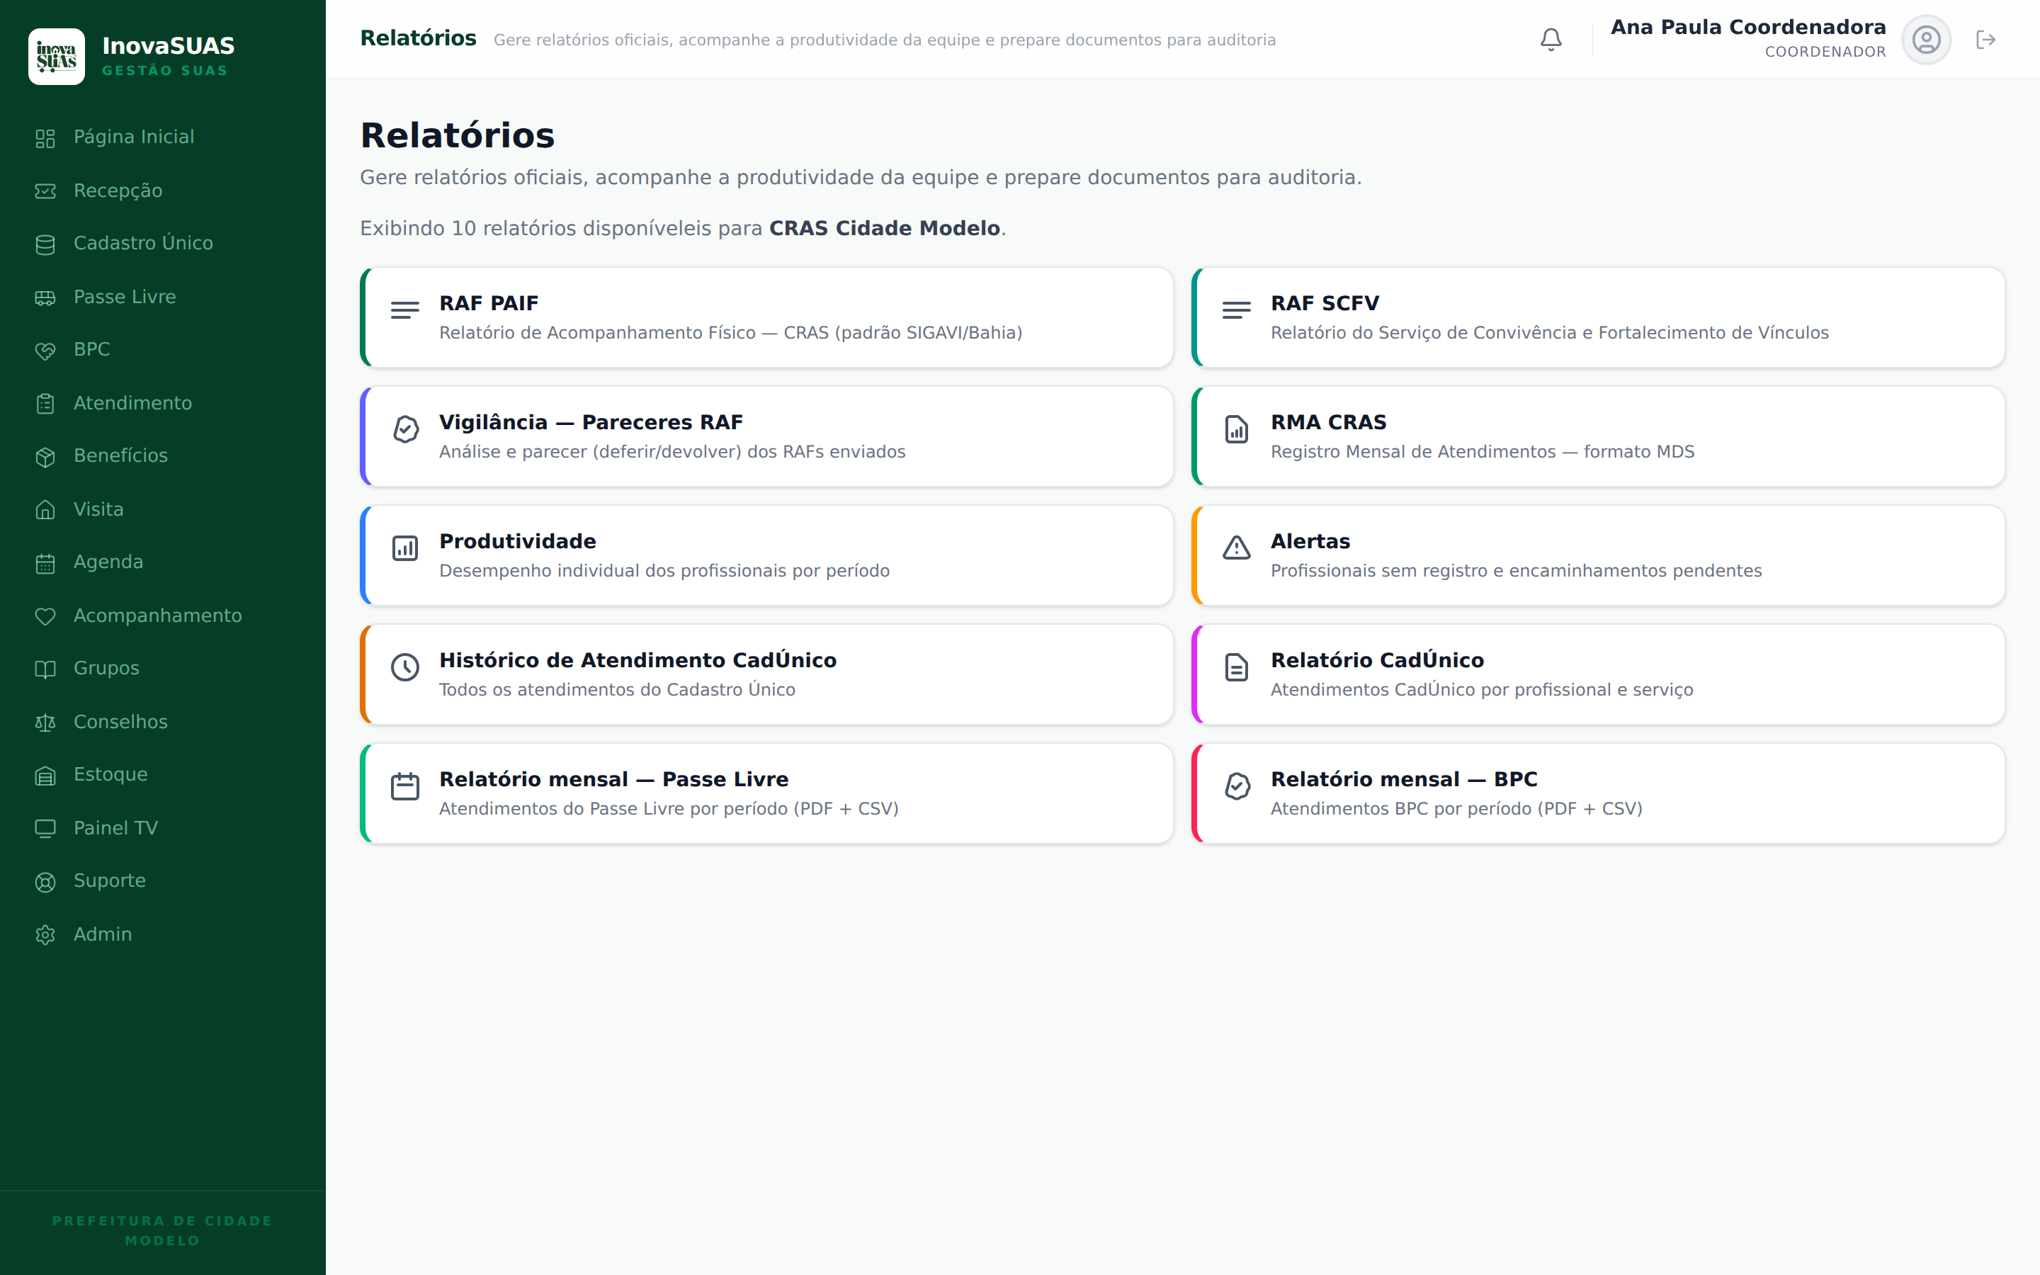The width and height of the screenshot is (2040, 1275).
Task: Click the RAF SCFV lines icon
Action: click(x=1237, y=310)
